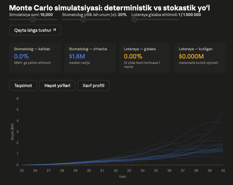233x185 pixels.
Task: Click the Monte Carlo simulatsiyasi heading
Action: coord(110,8)
